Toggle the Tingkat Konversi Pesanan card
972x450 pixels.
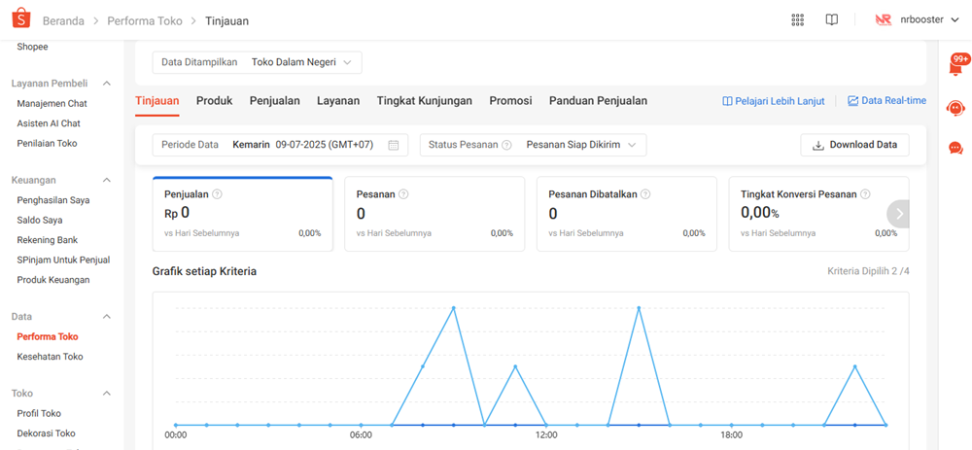(812, 214)
